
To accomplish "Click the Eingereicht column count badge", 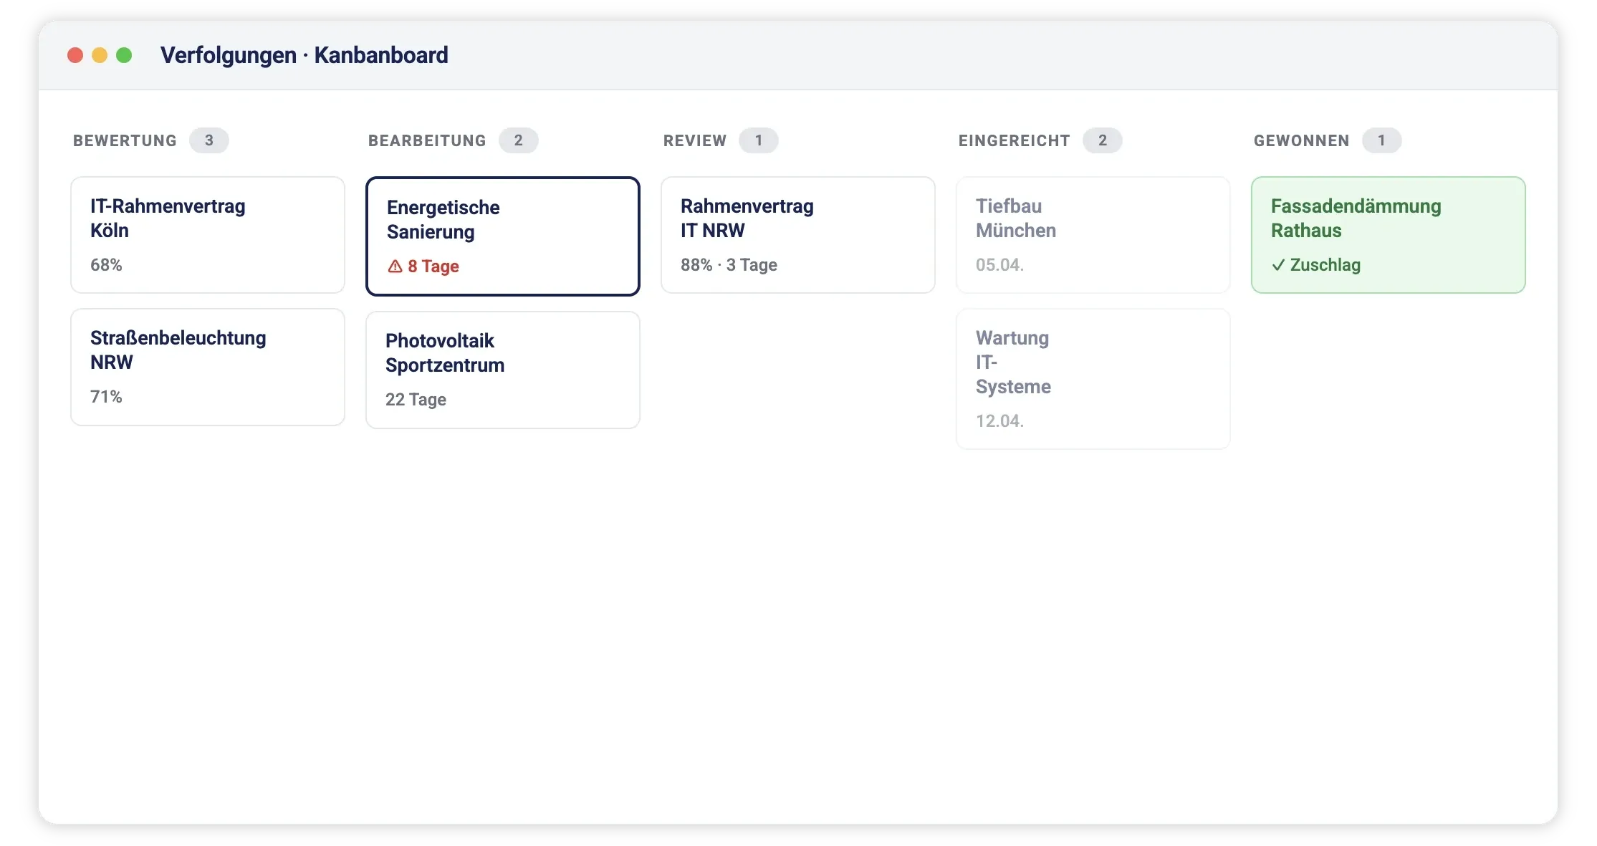I will coord(1103,140).
